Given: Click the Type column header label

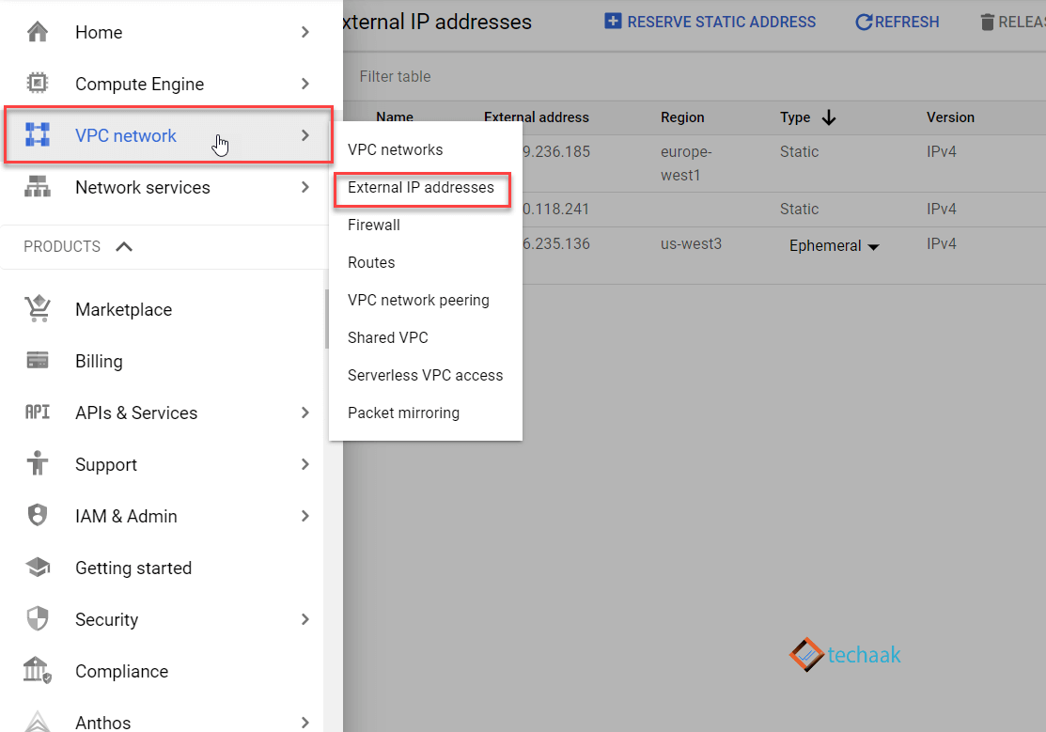Looking at the screenshot, I should [x=795, y=117].
